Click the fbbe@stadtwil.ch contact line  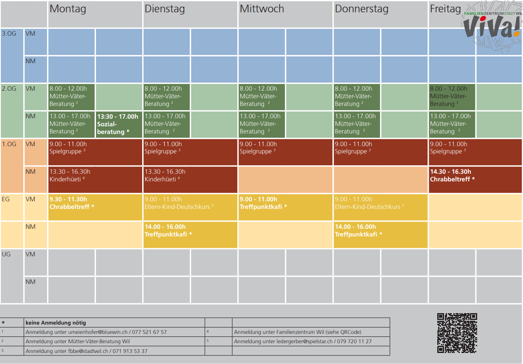point(87,351)
